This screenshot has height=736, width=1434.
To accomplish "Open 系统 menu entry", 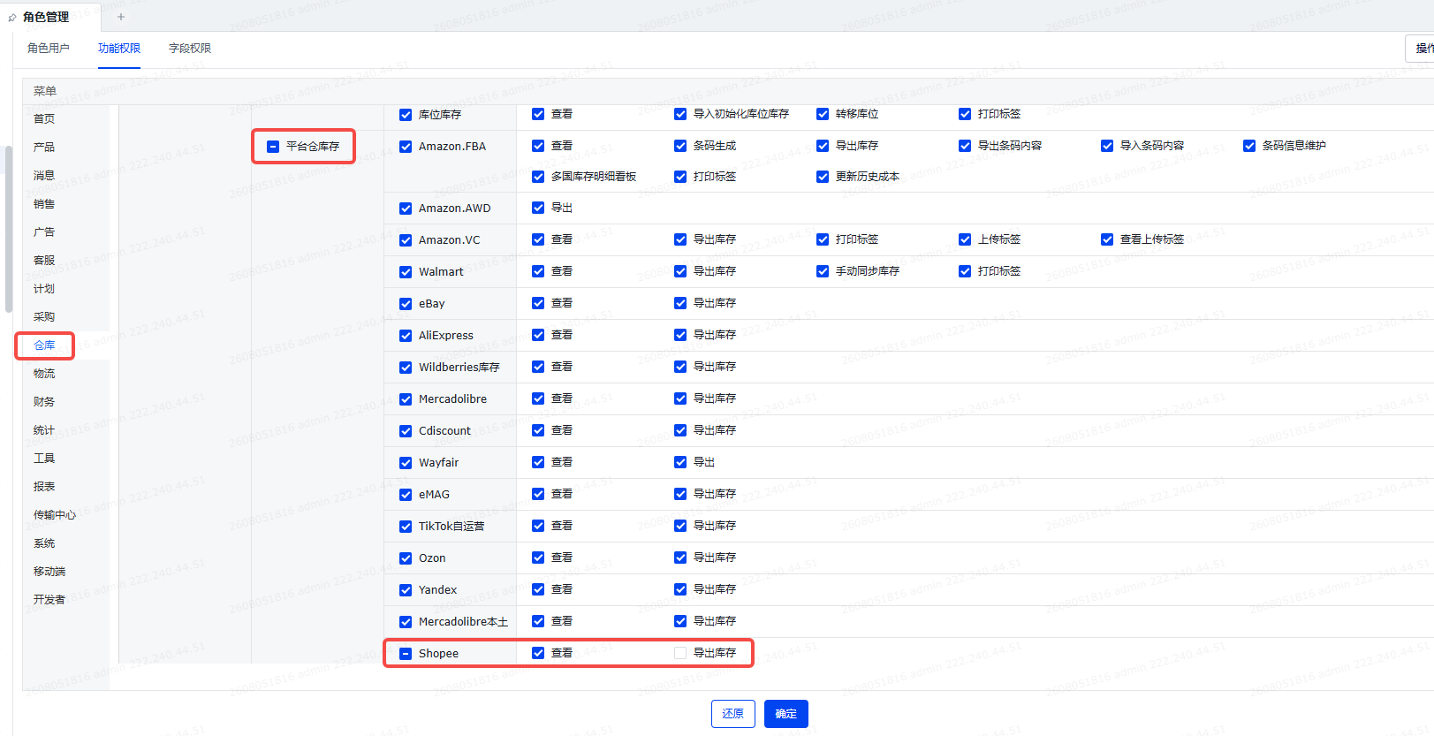I will click(44, 543).
